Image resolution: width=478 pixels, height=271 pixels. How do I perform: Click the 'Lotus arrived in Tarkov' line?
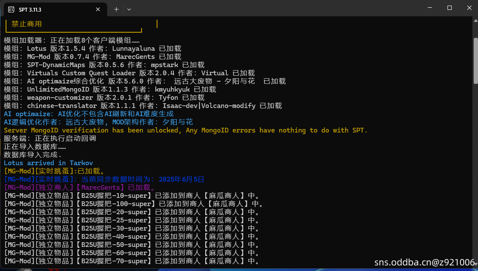(48, 163)
